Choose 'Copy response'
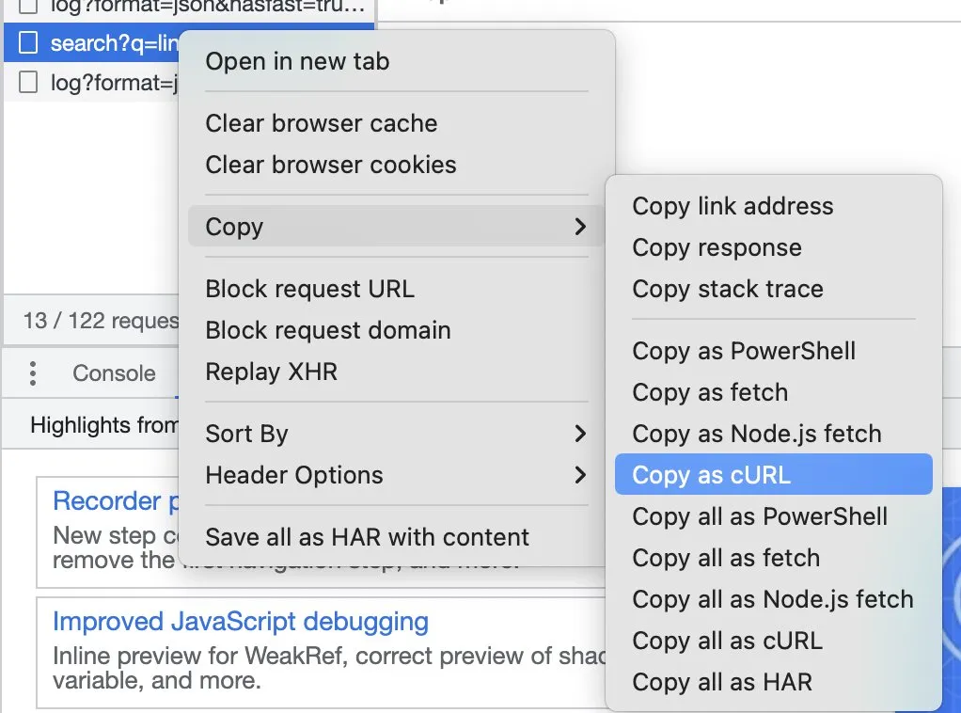 pyautogui.click(x=774, y=247)
